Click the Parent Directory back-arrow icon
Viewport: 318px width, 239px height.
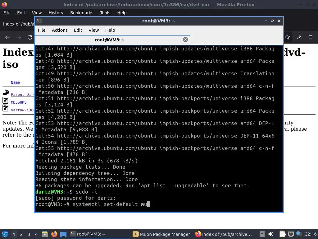click(6, 92)
